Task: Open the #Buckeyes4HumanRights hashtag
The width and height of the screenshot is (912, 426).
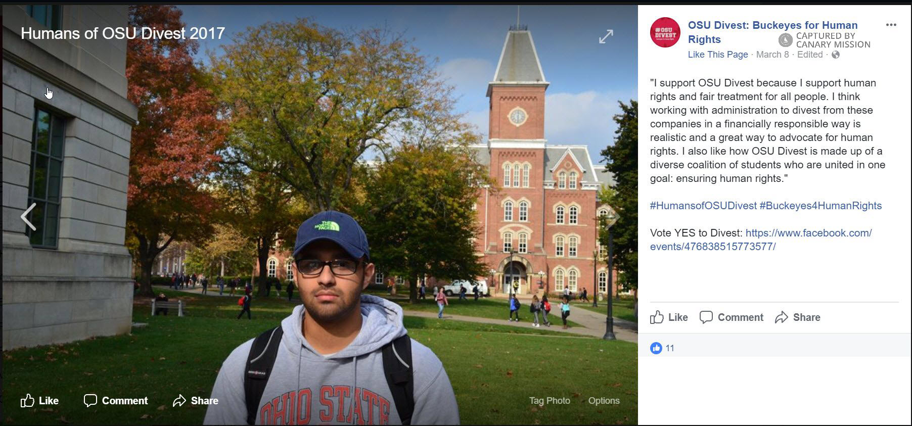Action: point(820,206)
